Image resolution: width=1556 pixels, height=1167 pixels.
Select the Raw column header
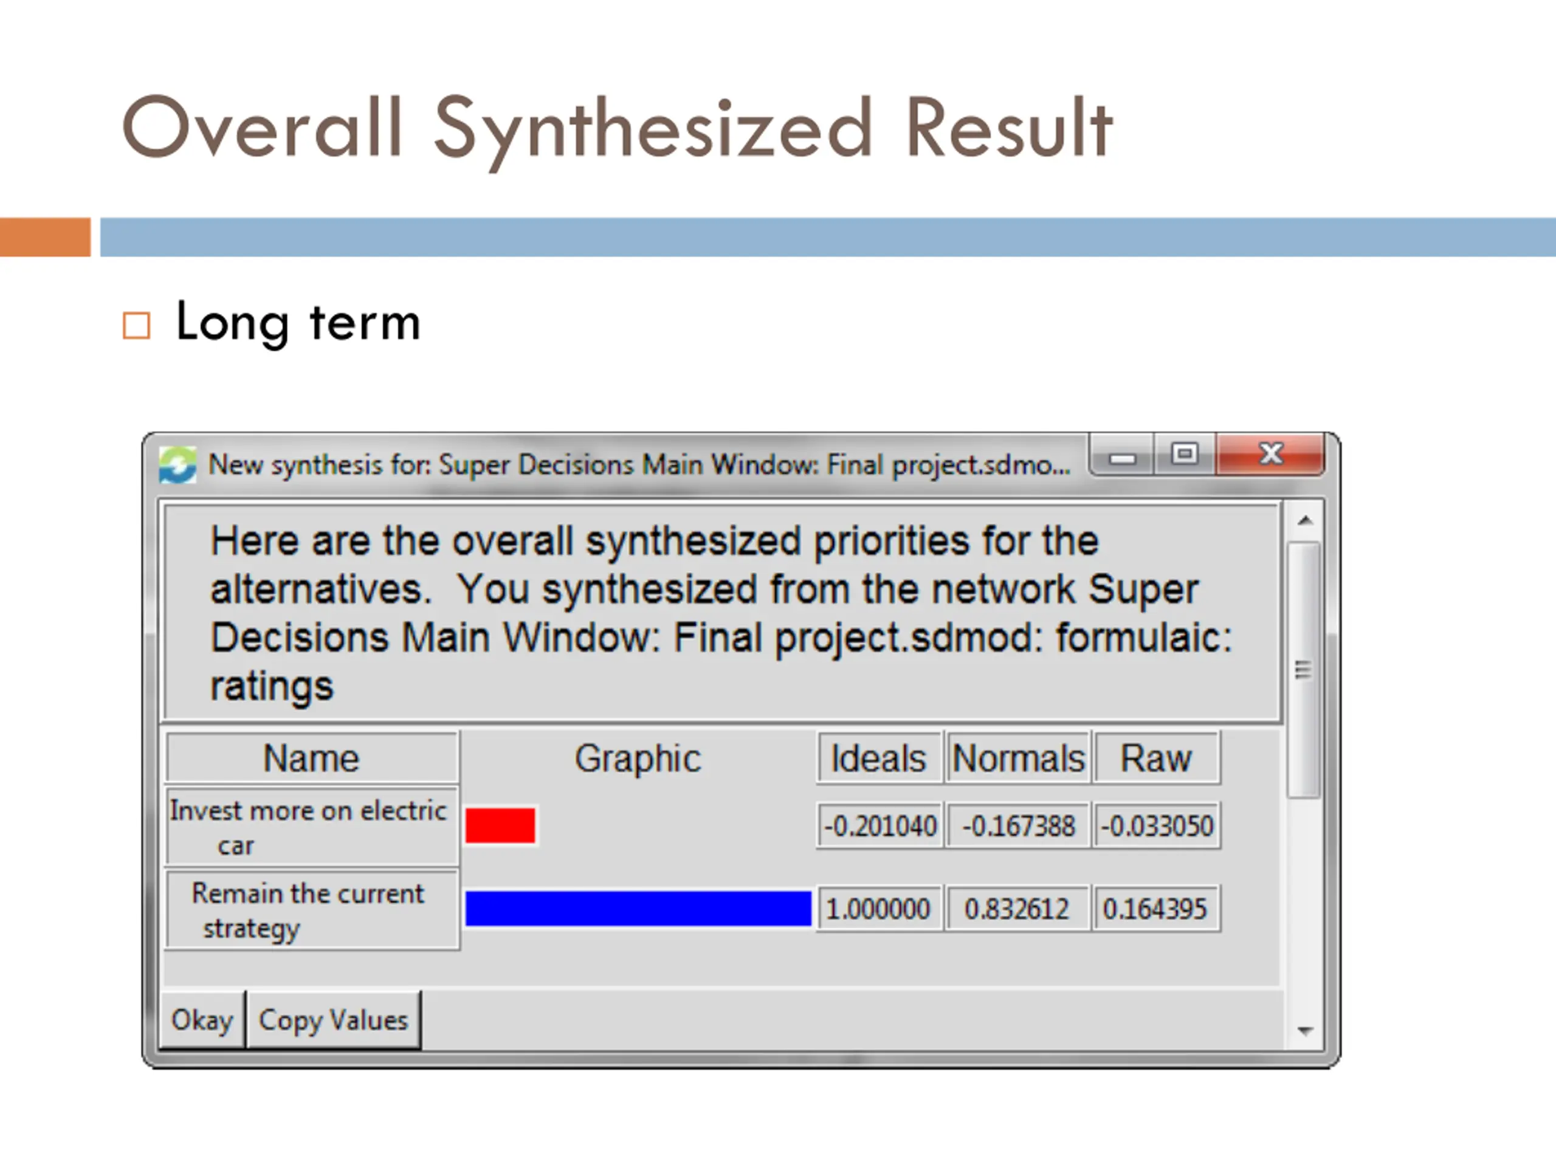[1155, 759]
